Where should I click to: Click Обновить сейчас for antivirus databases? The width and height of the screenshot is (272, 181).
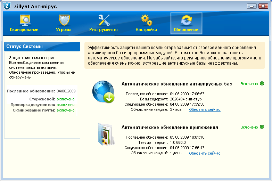tap(205, 109)
